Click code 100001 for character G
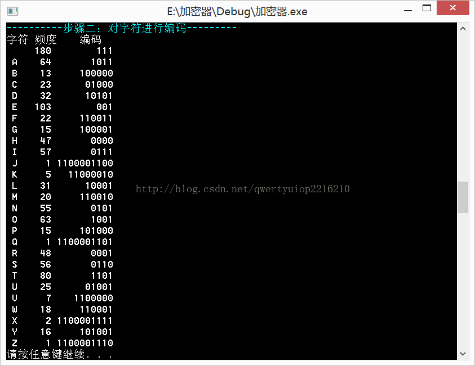 96,130
